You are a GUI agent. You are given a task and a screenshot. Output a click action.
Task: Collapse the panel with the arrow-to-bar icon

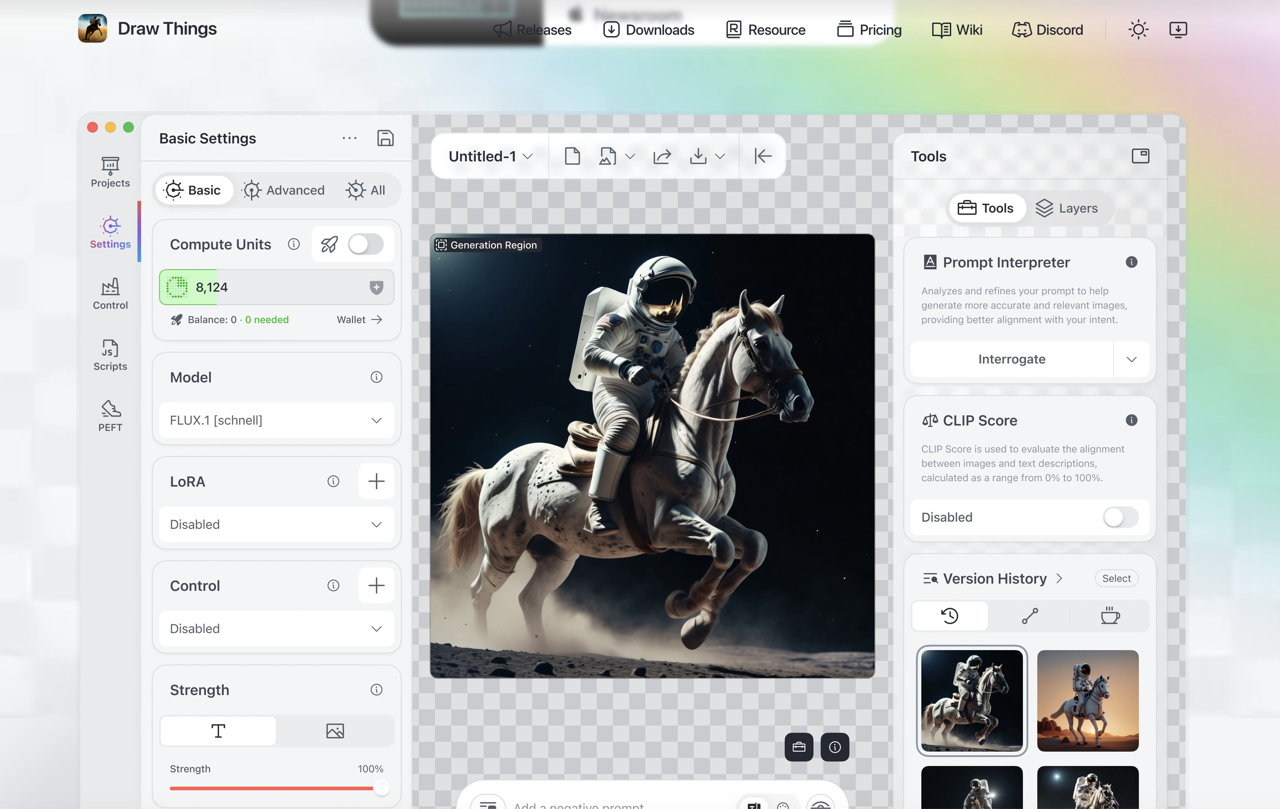click(763, 156)
